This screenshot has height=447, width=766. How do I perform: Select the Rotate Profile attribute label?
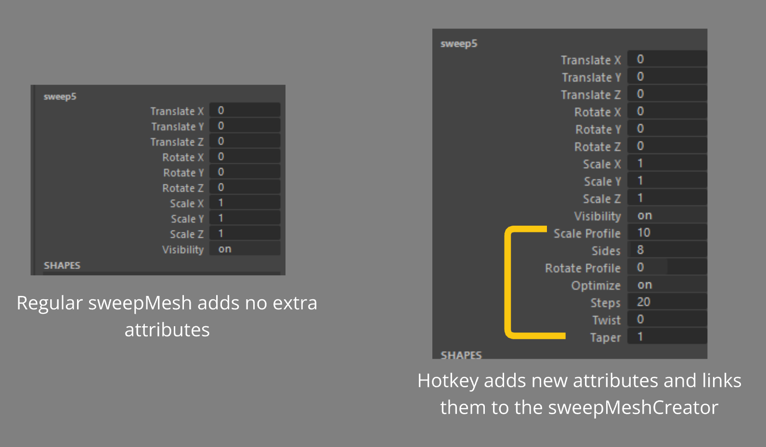tap(583, 268)
